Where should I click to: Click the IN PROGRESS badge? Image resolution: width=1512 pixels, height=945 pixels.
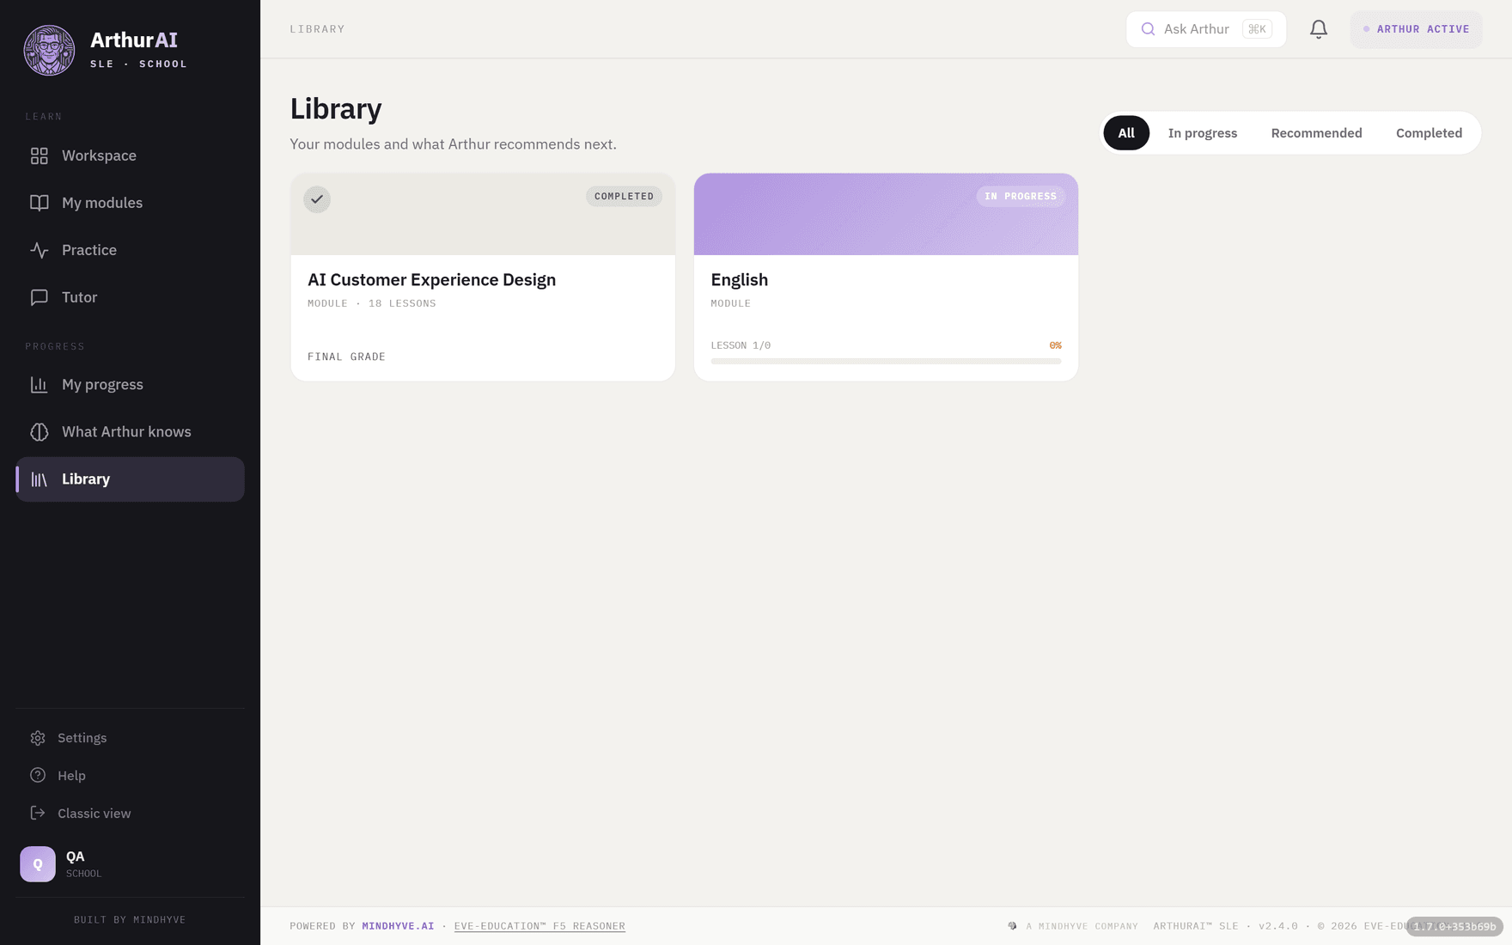coord(1021,197)
